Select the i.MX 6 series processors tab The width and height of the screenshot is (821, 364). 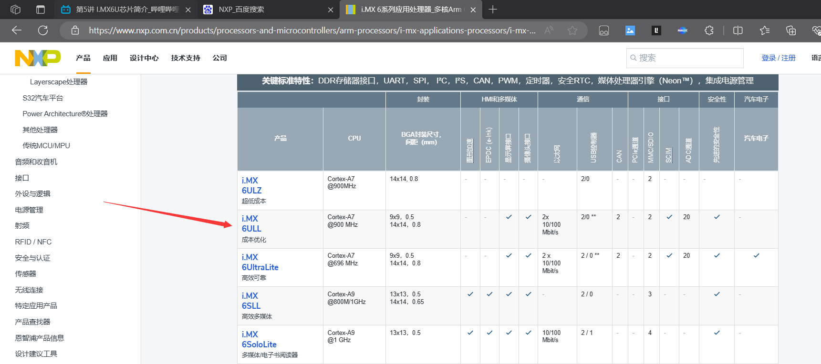pyautogui.click(x=410, y=10)
